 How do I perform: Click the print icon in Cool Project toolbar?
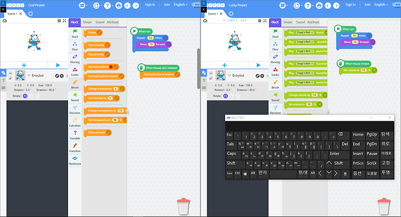tap(119, 6)
